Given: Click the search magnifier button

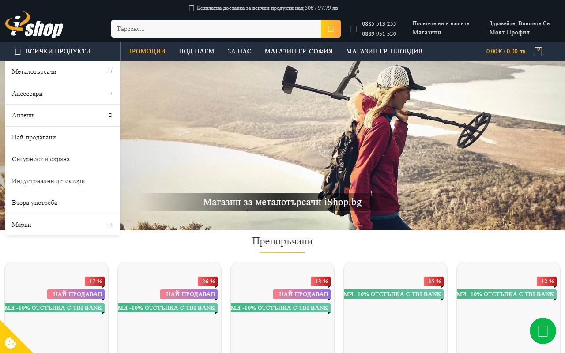Looking at the screenshot, I should 330,28.
